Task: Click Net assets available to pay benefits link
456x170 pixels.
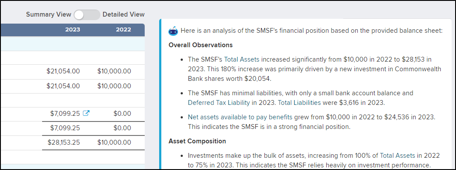Action: click(240, 117)
